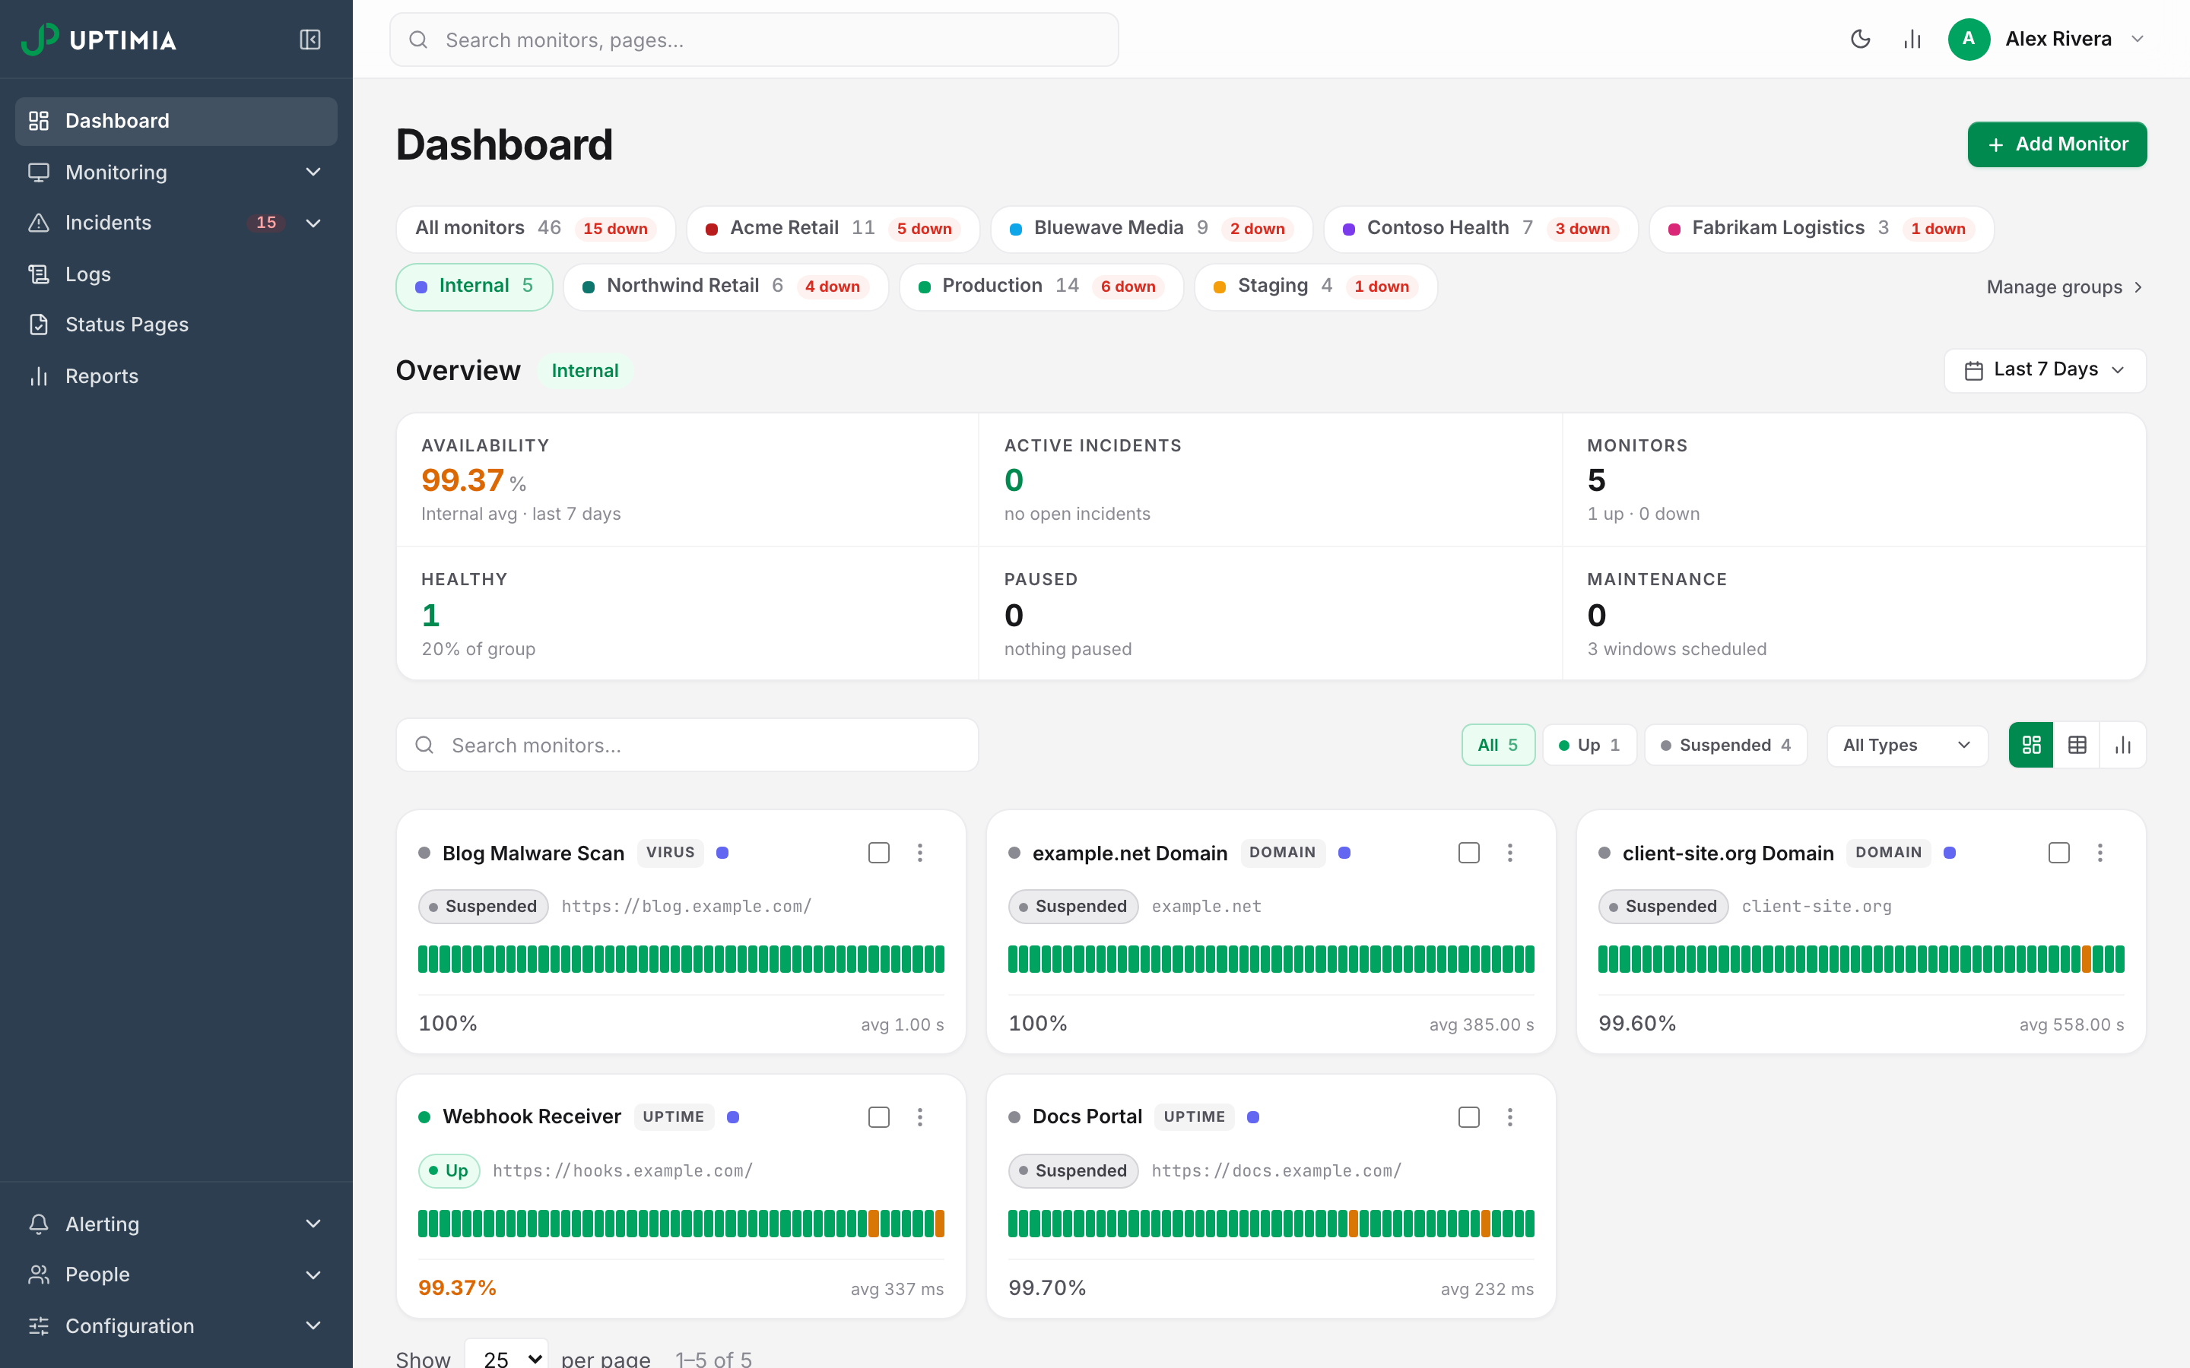Image resolution: width=2190 pixels, height=1368 pixels.
Task: Click the Uptimia logo
Action: click(x=99, y=39)
